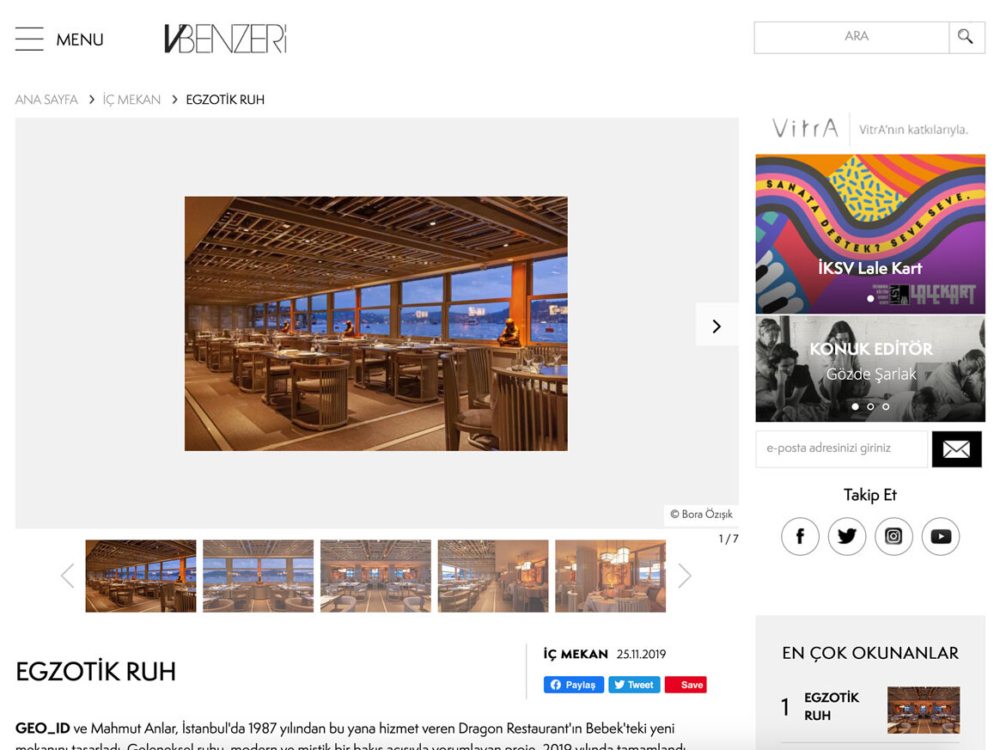Open the Twitter follow icon
The width and height of the screenshot is (1000, 750).
[847, 536]
